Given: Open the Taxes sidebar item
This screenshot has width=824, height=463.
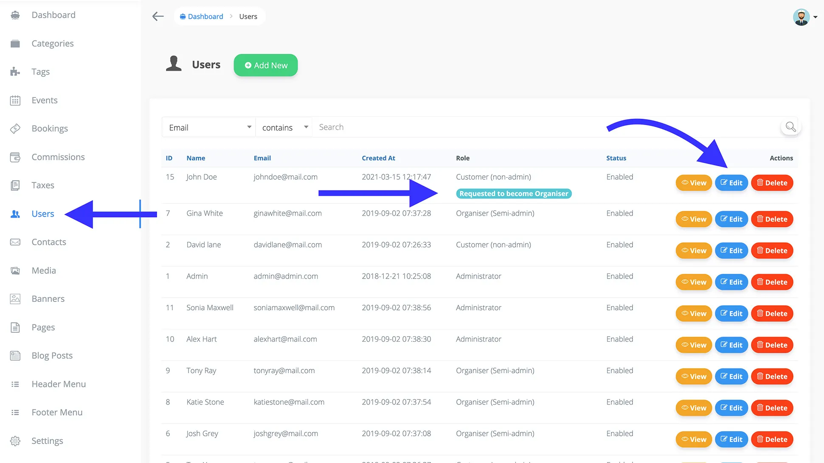Looking at the screenshot, I should (42, 185).
